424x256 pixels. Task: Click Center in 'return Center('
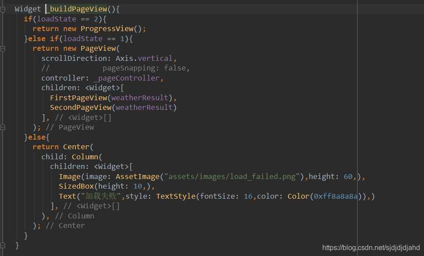click(x=76, y=147)
